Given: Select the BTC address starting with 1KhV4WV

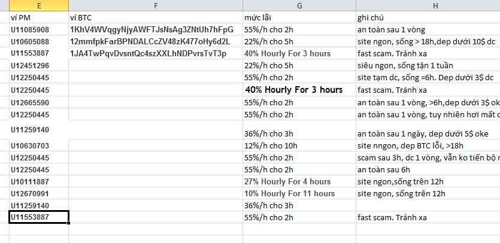Looking at the screenshot, I should (x=151, y=29).
